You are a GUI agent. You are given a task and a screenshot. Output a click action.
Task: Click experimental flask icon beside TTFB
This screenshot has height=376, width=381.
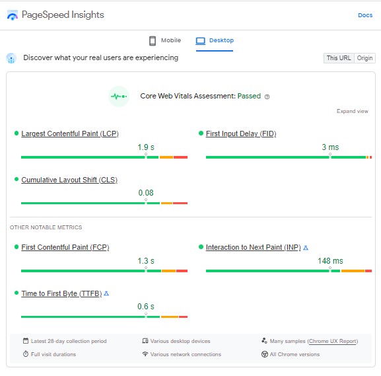click(106, 293)
